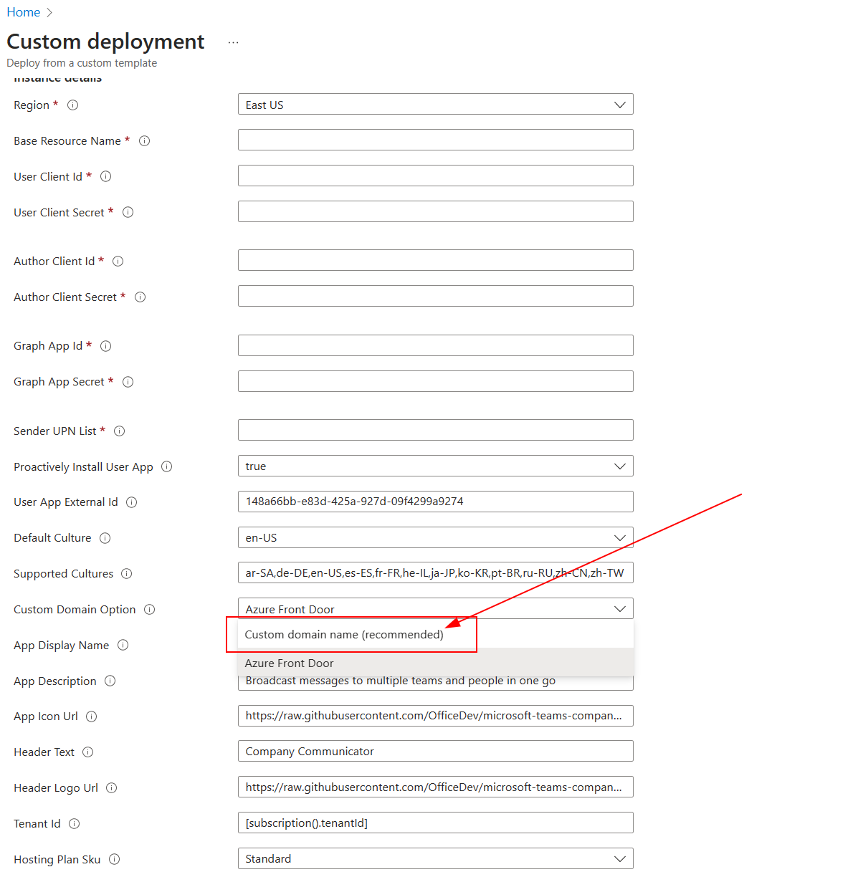Click the User Client Id info icon
858x877 pixels.
pos(105,176)
